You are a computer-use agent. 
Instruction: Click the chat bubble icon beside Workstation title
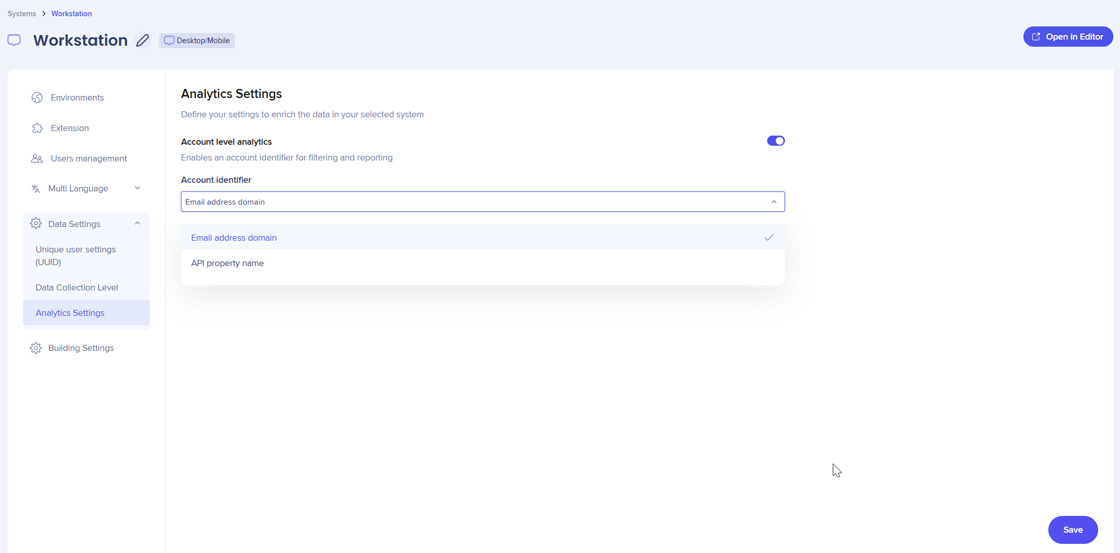[x=14, y=40]
